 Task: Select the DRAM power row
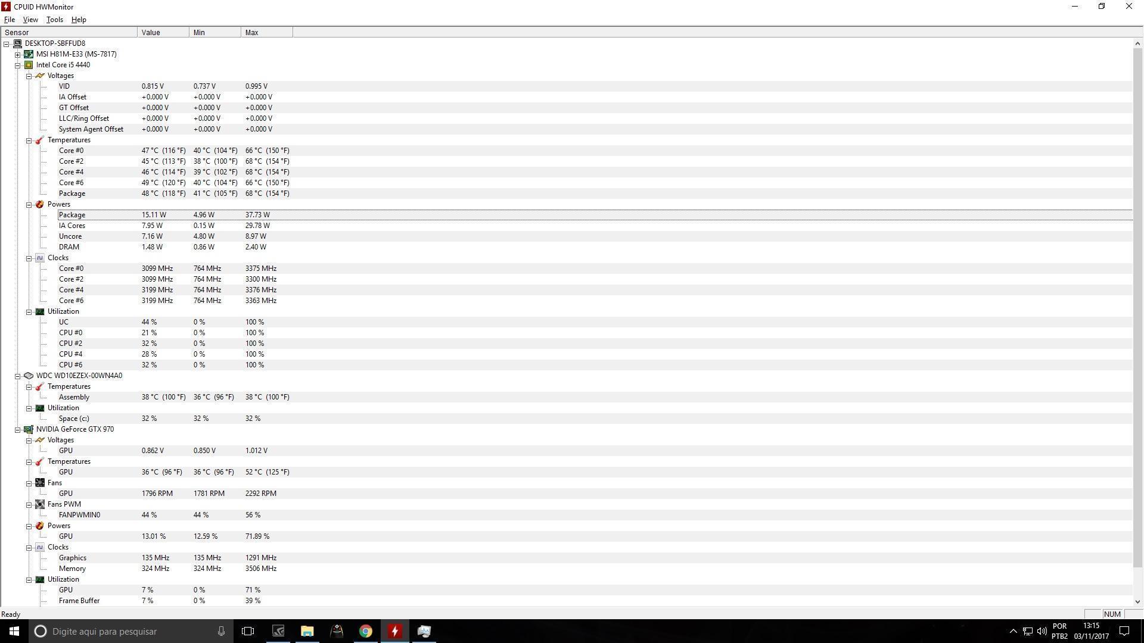(595, 247)
